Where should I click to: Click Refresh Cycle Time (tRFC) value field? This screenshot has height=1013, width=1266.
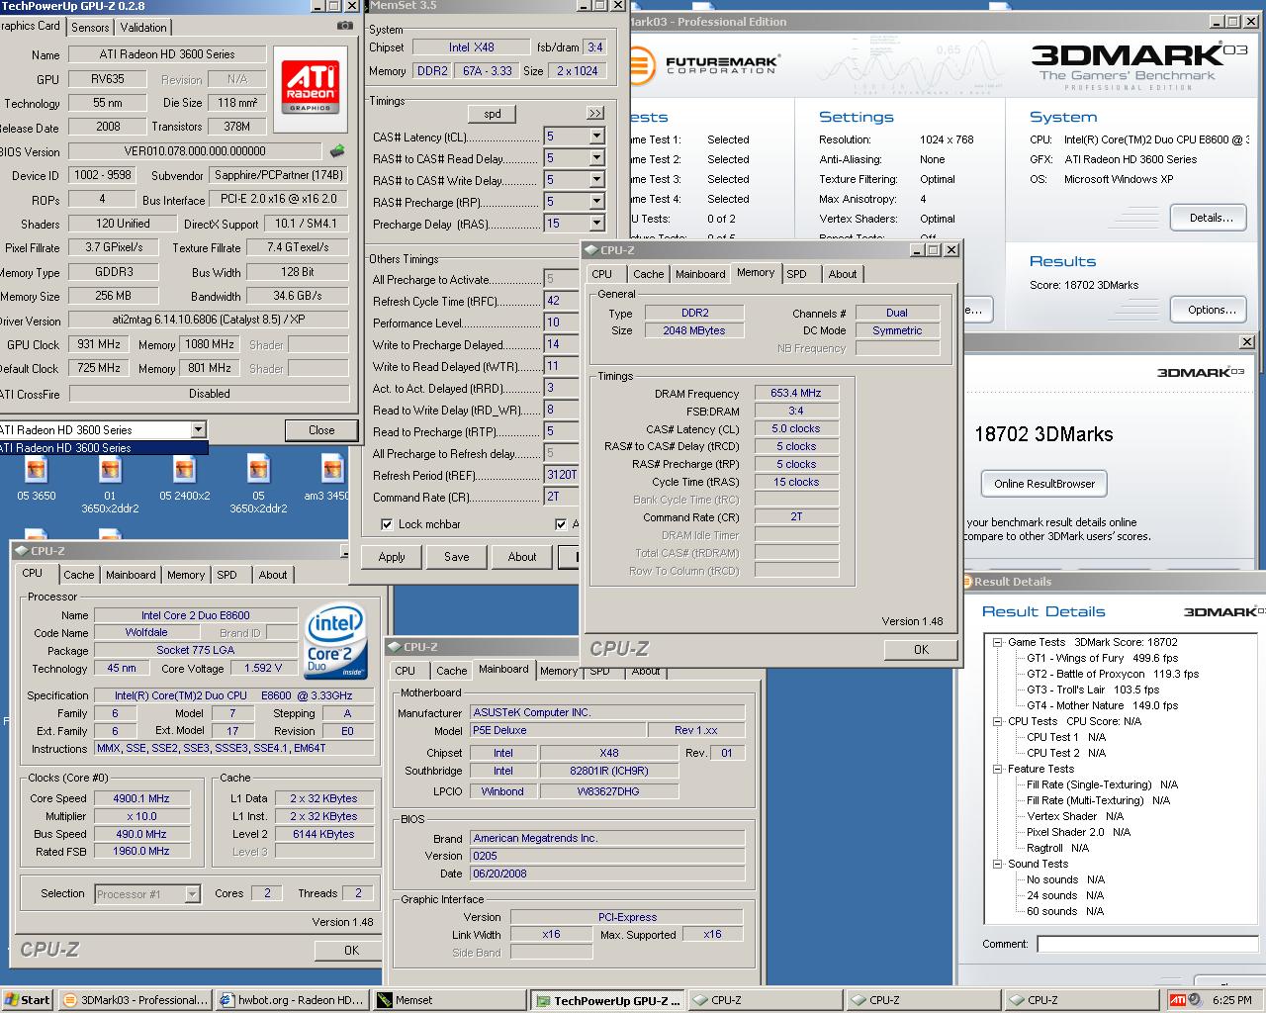[x=562, y=301]
